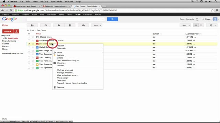Open the Bookmarks menu in menu bar
The image size is (220, 123).
pyautogui.click(x=56, y=1)
